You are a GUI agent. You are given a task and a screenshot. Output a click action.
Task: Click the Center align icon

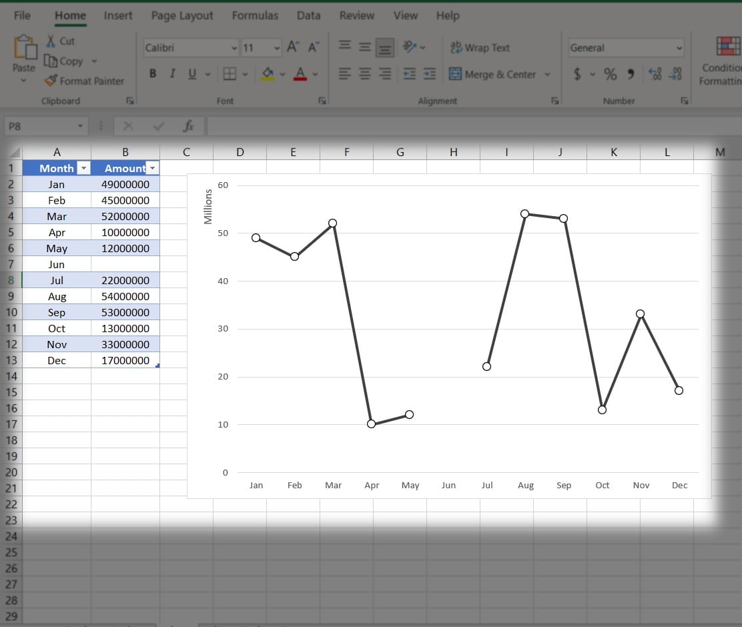point(364,74)
